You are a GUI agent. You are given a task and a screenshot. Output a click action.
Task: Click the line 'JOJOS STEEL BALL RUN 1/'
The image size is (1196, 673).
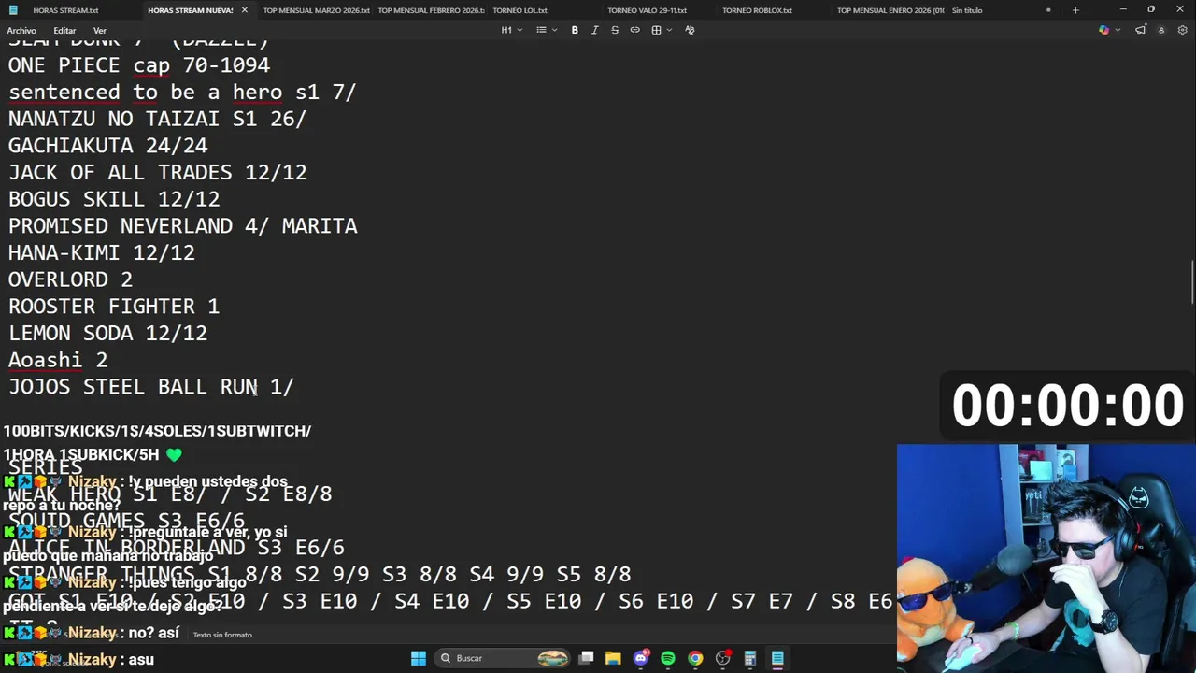pos(151,387)
